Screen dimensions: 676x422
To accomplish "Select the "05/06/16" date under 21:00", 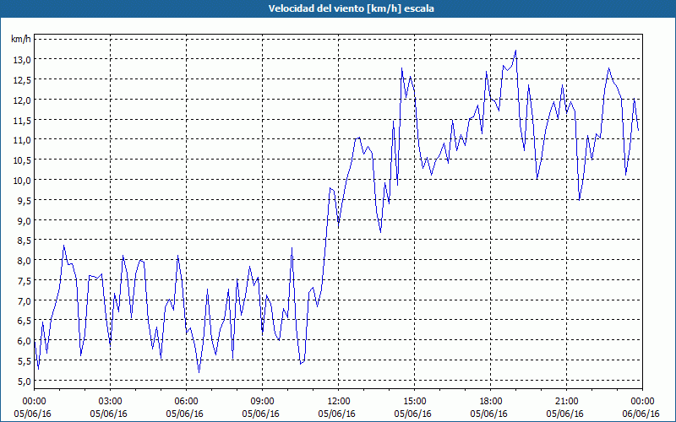I will click(564, 414).
